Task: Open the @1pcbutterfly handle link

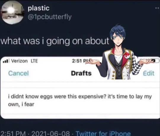Action: [x=49, y=17]
